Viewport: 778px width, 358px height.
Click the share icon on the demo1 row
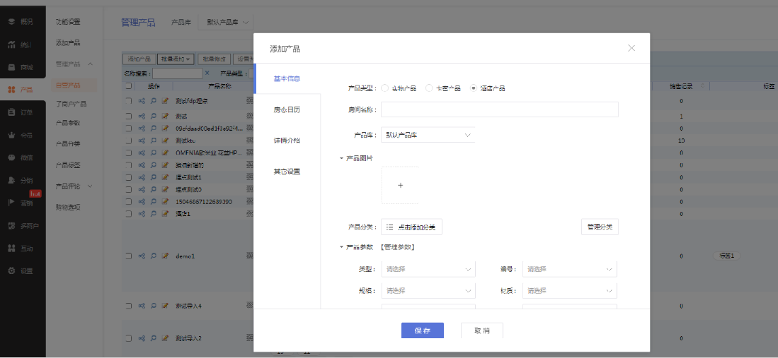(142, 256)
